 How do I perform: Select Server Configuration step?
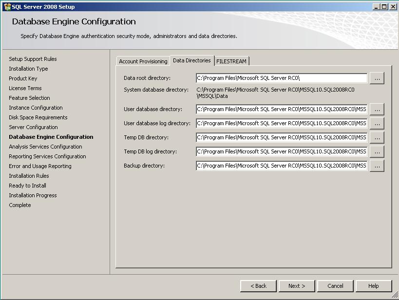(33, 127)
